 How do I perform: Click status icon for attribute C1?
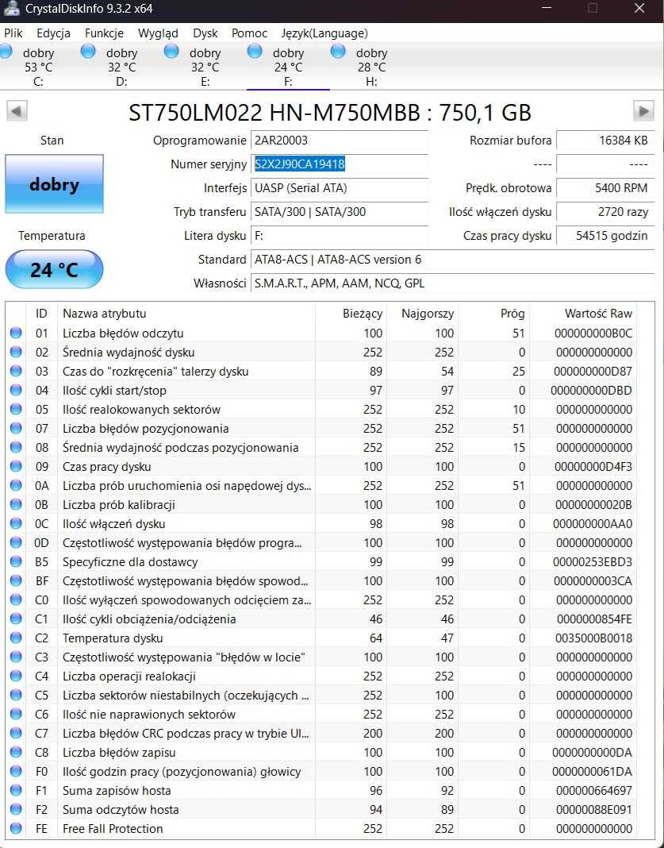click(x=16, y=619)
